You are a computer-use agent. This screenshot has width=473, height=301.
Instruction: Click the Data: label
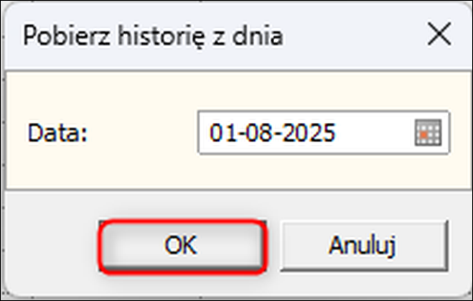point(56,134)
